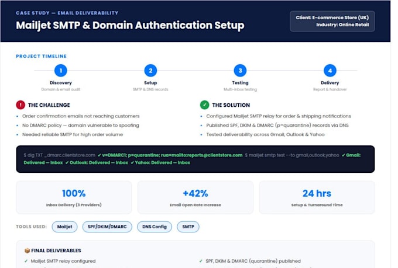Click the red Challenge exclamation icon
398x268 pixels.
click(20, 105)
